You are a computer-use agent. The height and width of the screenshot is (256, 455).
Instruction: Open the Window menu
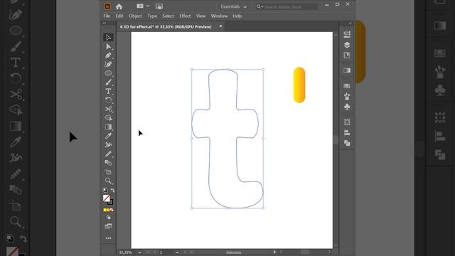point(219,16)
